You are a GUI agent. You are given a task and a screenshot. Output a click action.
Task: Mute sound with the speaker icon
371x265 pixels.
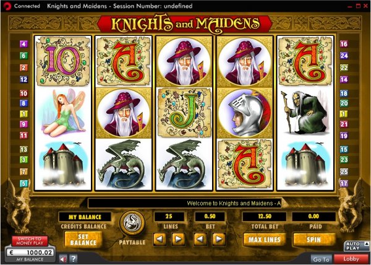[x=63, y=259]
